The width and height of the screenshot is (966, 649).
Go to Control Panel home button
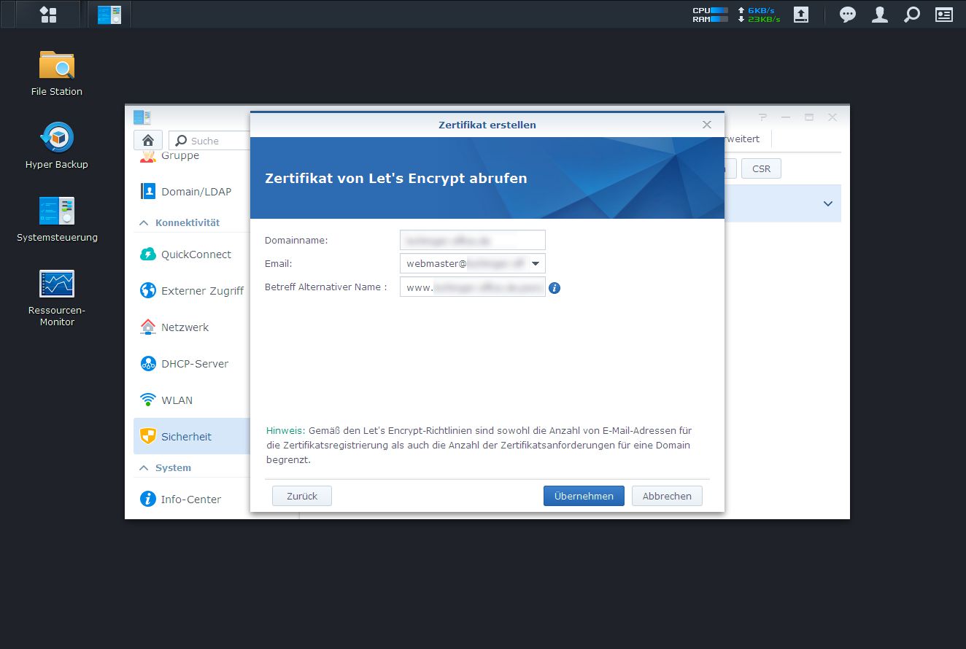148,141
